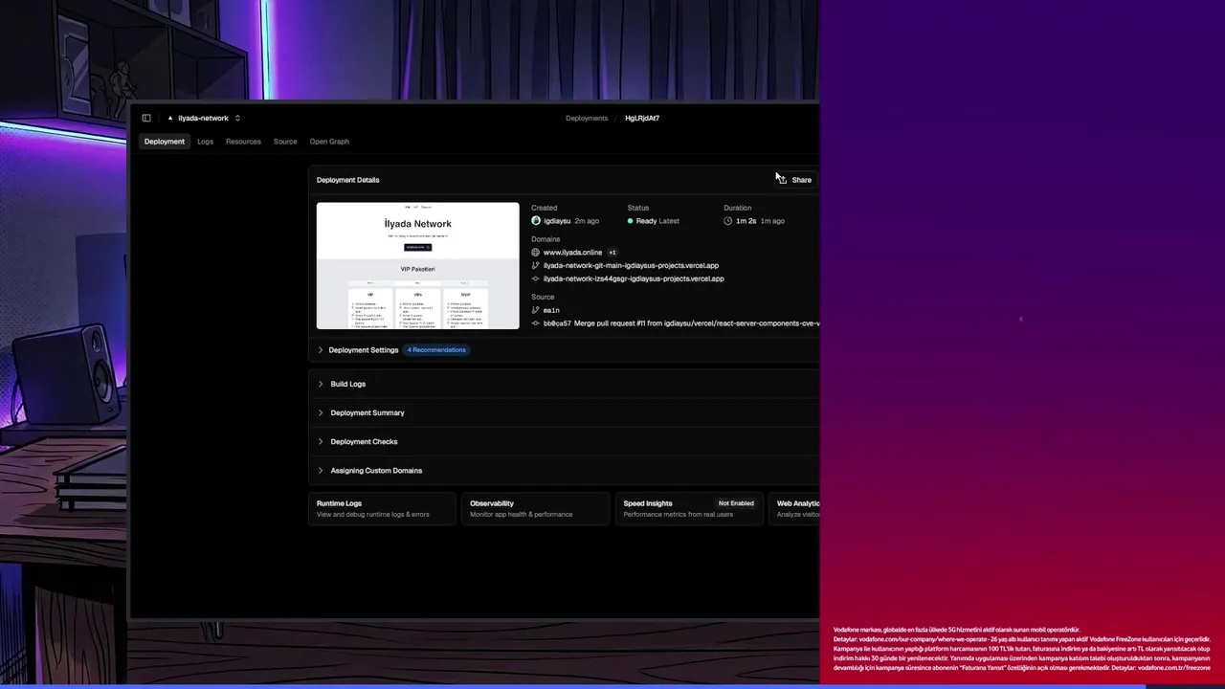Open the Web Analytics card
The image size is (1225, 689).
[795, 508]
